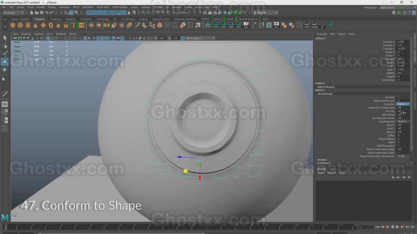The image size is (417, 234).
Task: Open the Edit Mesh menu
Action: [88, 7]
